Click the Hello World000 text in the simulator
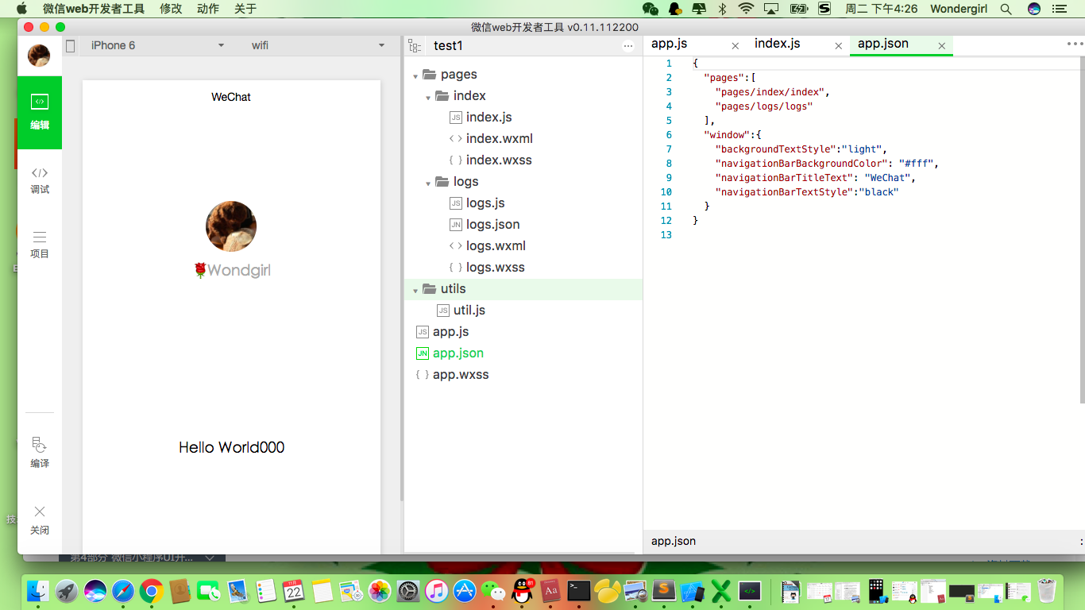The height and width of the screenshot is (610, 1085). [x=231, y=447]
